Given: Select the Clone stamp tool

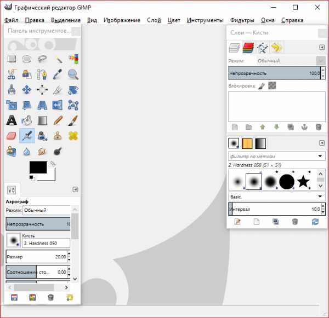Looking at the screenshot, I should [x=58, y=136].
